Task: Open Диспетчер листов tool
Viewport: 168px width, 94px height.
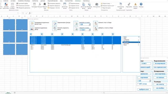Action: pyautogui.click(x=65, y=5)
